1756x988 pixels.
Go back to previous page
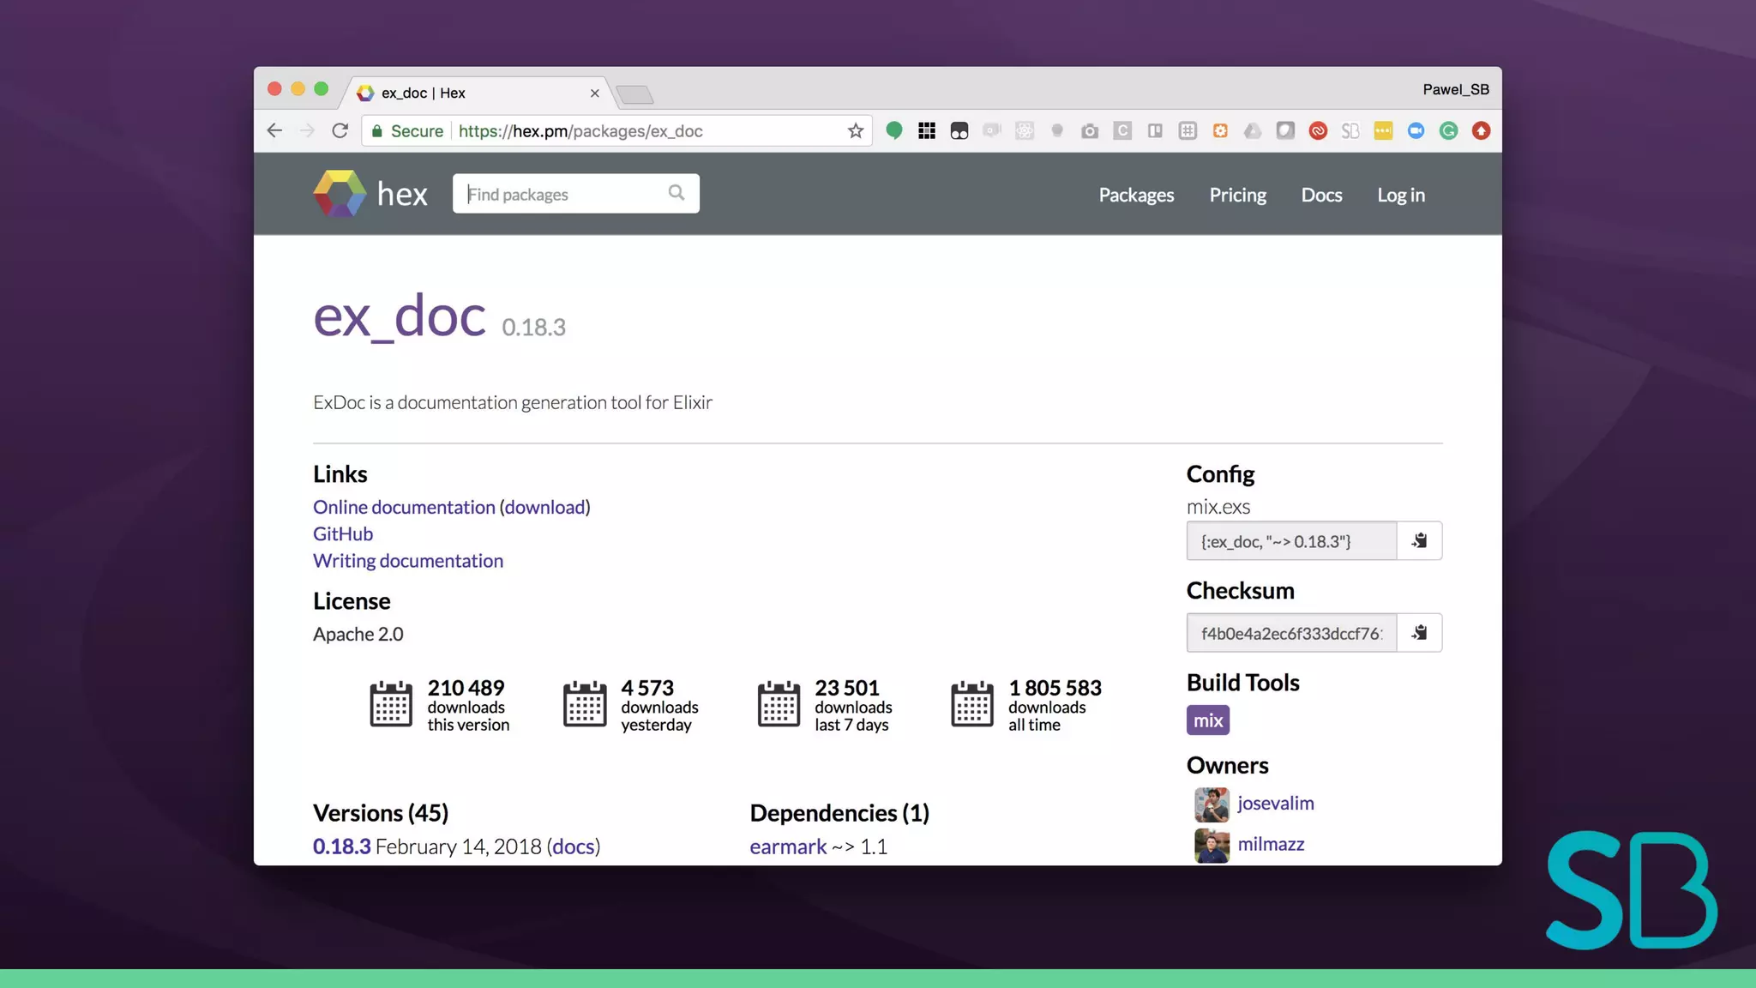click(x=274, y=131)
